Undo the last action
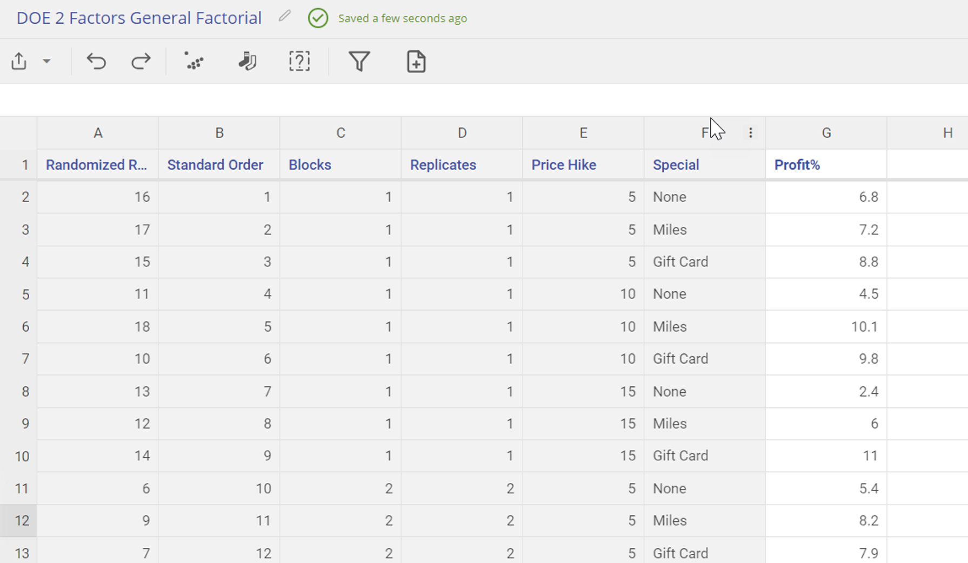Viewport: 968px width, 563px height. click(x=96, y=61)
